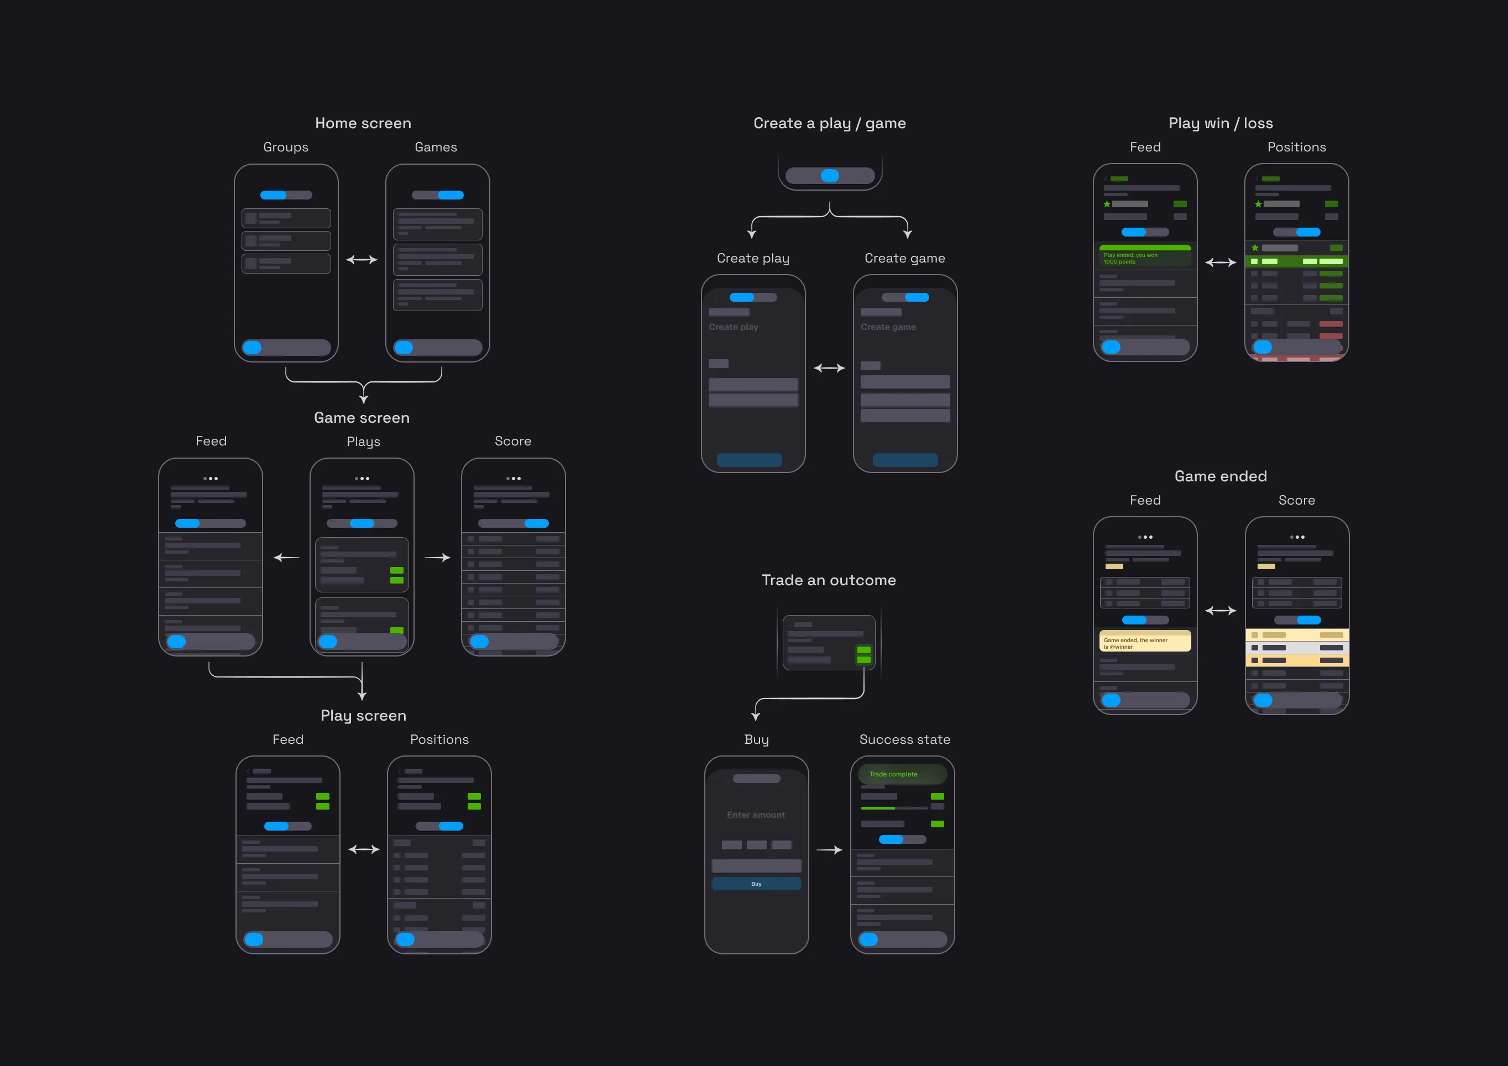Click the 'Game screen' heading

click(362, 418)
